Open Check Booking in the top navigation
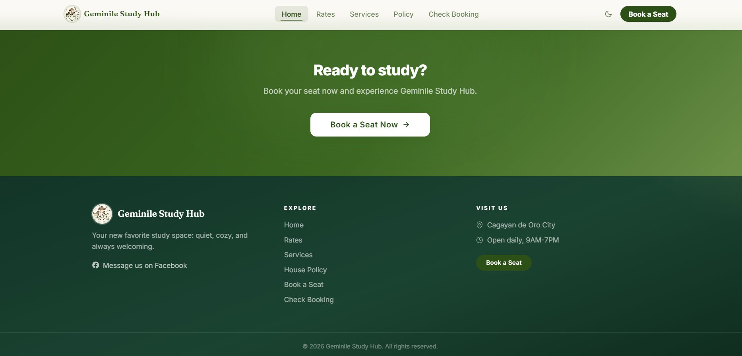 pyautogui.click(x=453, y=14)
